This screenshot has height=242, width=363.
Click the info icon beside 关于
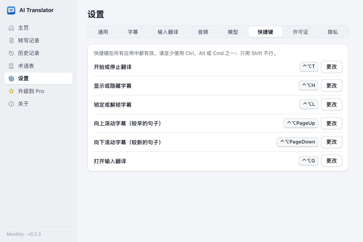[x=11, y=104]
